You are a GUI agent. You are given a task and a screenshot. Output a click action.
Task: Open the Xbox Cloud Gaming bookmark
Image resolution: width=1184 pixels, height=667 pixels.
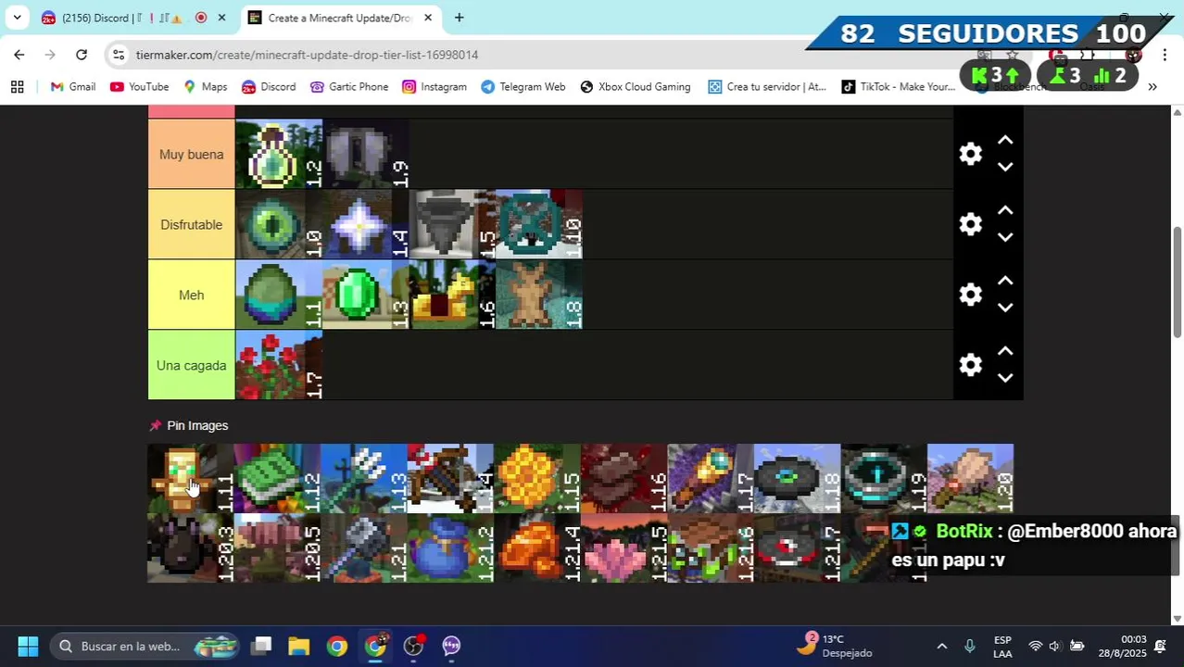(x=636, y=86)
